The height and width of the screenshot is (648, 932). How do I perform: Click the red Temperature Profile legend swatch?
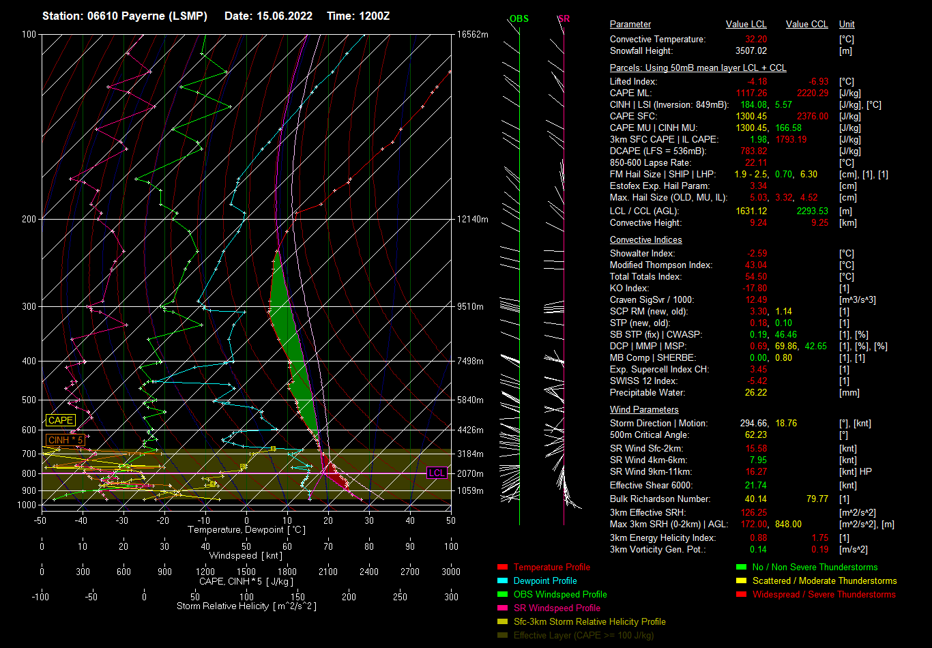pyautogui.click(x=503, y=568)
